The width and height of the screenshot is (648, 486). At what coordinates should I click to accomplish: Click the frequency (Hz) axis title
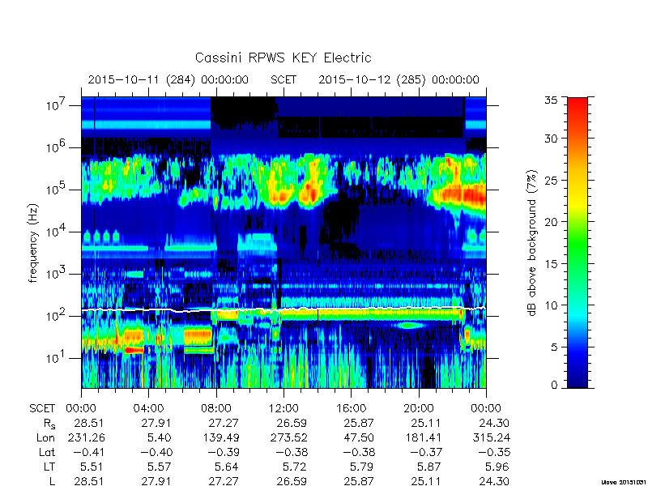point(33,243)
